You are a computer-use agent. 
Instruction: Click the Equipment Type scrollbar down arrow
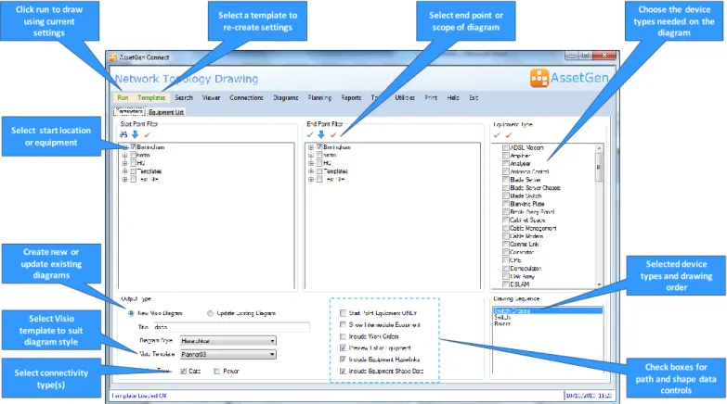coord(600,284)
